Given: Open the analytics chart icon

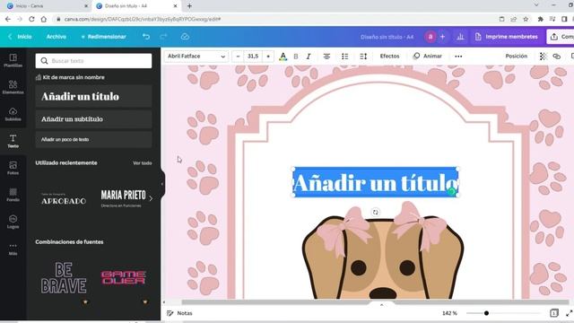Looking at the screenshot, I should [460, 37].
